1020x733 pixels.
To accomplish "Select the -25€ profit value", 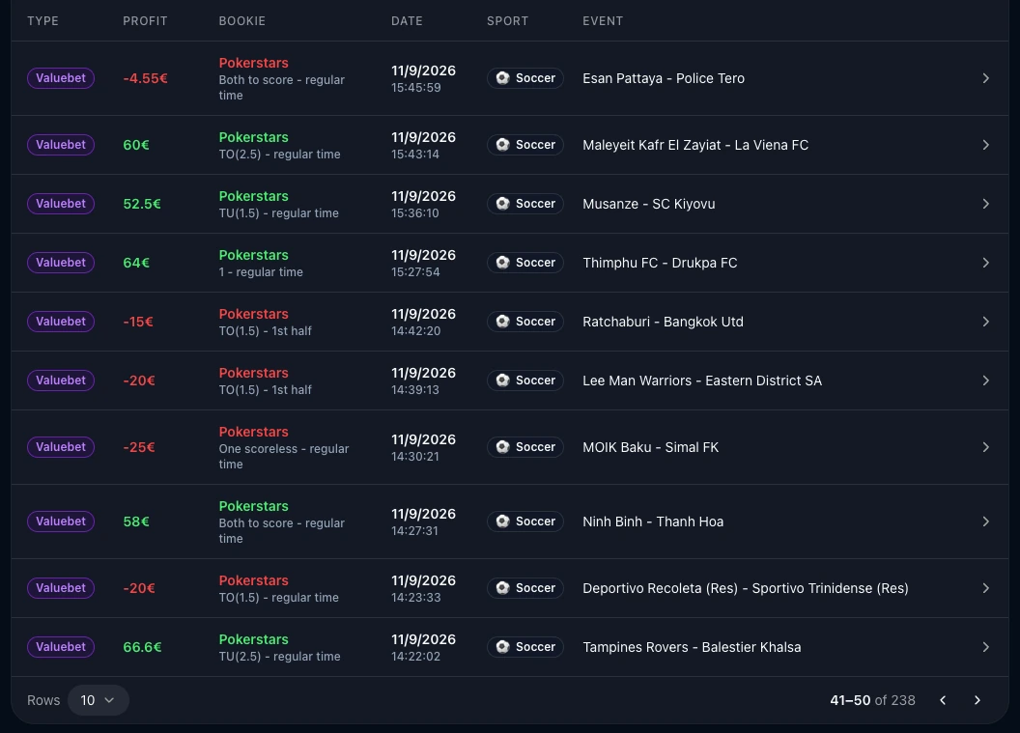I will (x=138, y=447).
